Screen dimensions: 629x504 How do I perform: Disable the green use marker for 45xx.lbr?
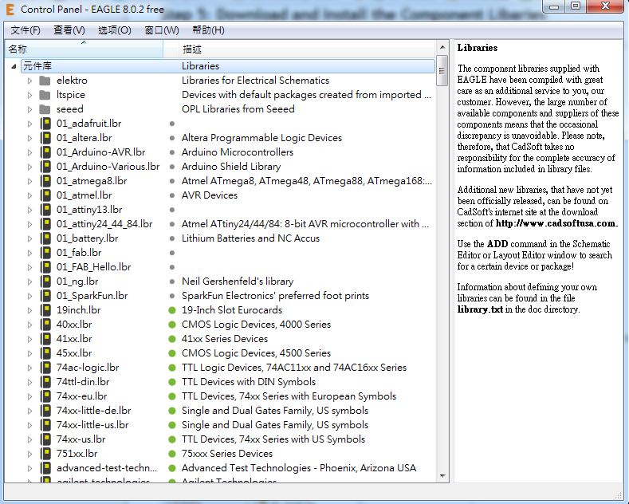pyautogui.click(x=172, y=353)
